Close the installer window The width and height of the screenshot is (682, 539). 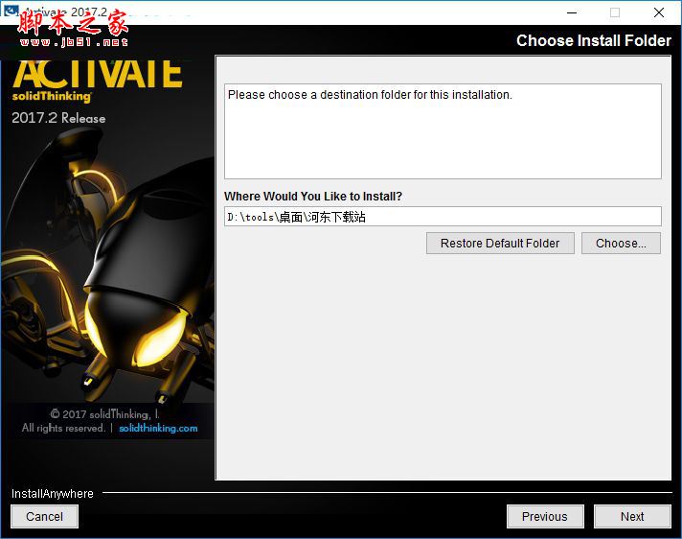click(659, 12)
